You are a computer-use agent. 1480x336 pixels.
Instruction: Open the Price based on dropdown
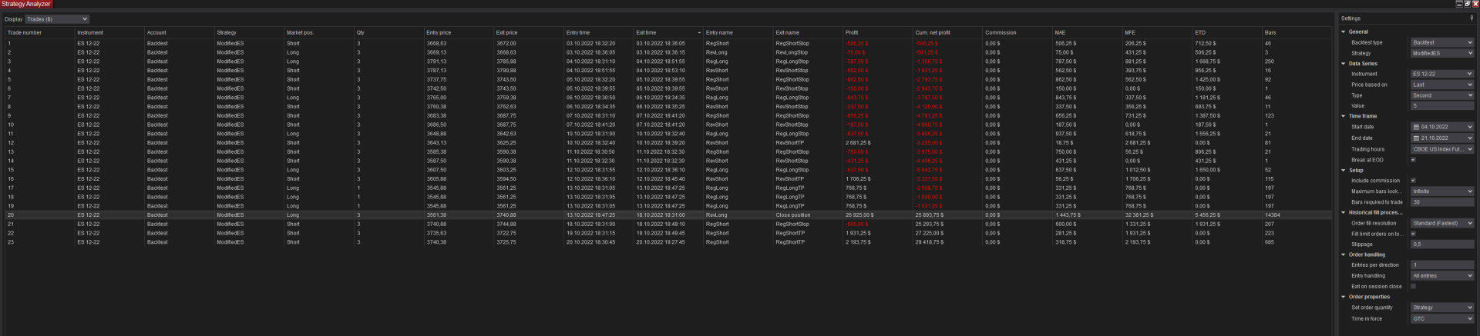(1442, 85)
